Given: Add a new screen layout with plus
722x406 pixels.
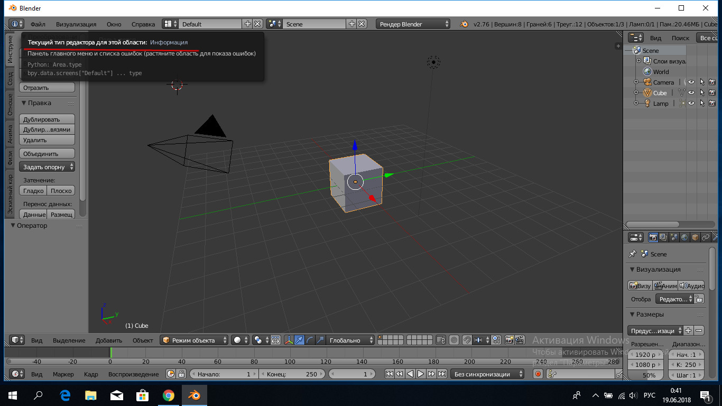Looking at the screenshot, I should point(247,24).
